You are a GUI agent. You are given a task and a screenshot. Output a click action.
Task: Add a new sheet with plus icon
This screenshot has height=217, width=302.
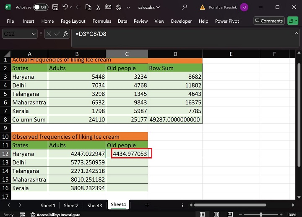pos(147,205)
